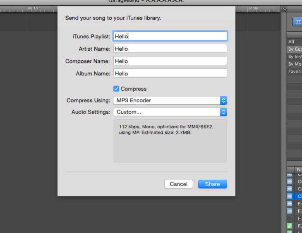Open the Compress Using dropdown
302x233 pixels.
[170, 100]
